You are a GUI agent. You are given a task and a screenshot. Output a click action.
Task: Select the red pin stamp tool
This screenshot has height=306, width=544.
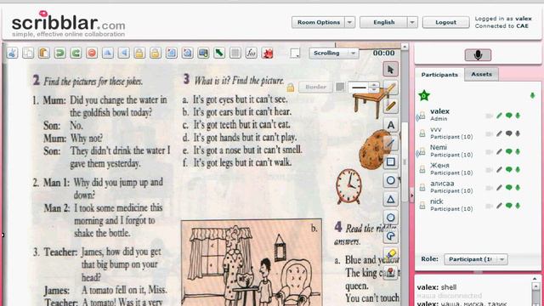391,272
